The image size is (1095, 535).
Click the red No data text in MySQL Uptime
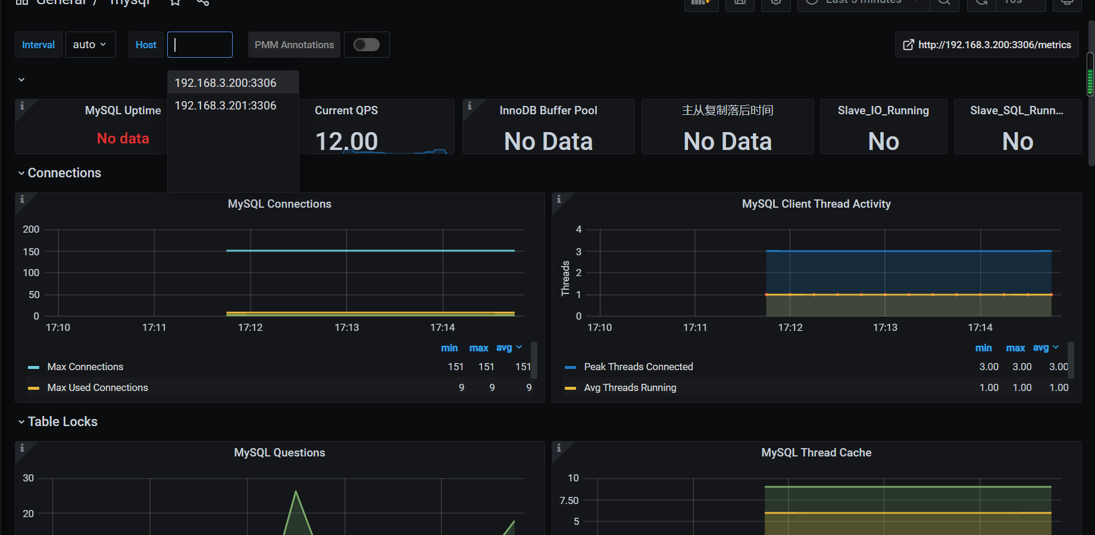click(x=123, y=139)
